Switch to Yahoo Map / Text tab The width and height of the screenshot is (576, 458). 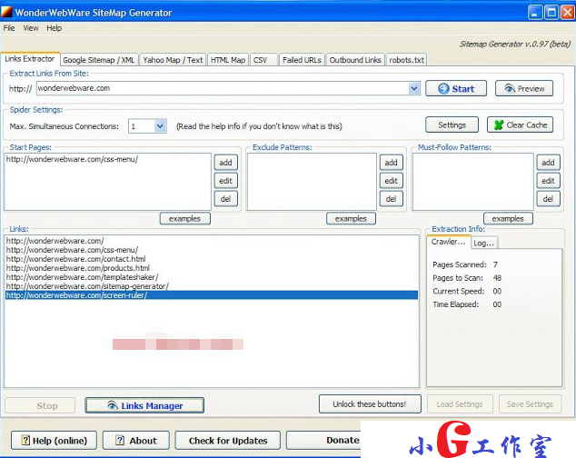[173, 60]
